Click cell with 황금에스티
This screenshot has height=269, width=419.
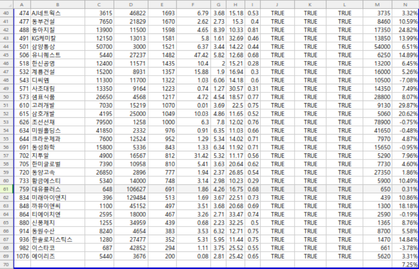pos(58,180)
